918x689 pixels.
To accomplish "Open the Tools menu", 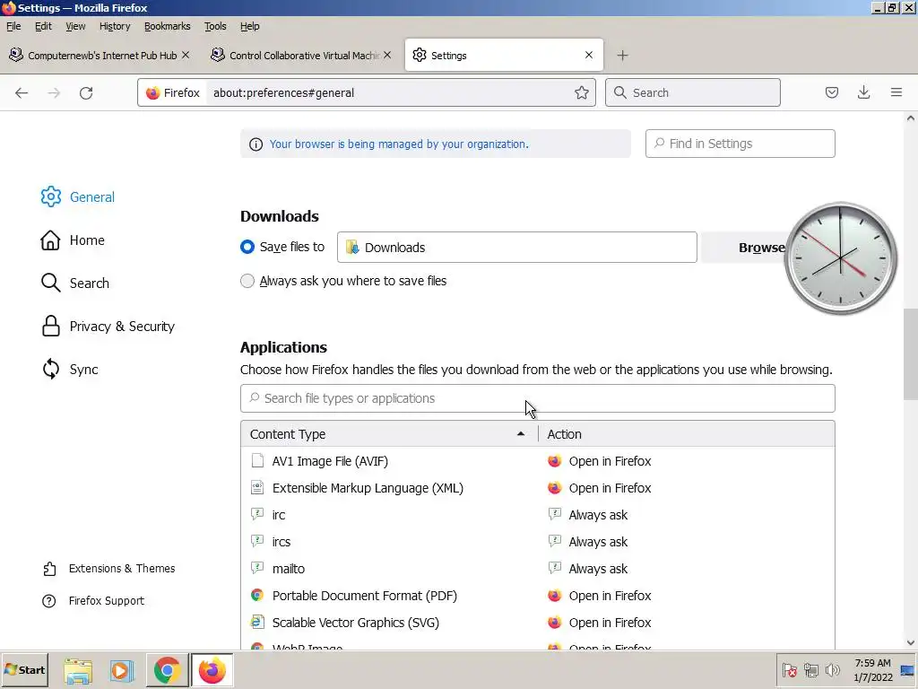I will [x=215, y=26].
